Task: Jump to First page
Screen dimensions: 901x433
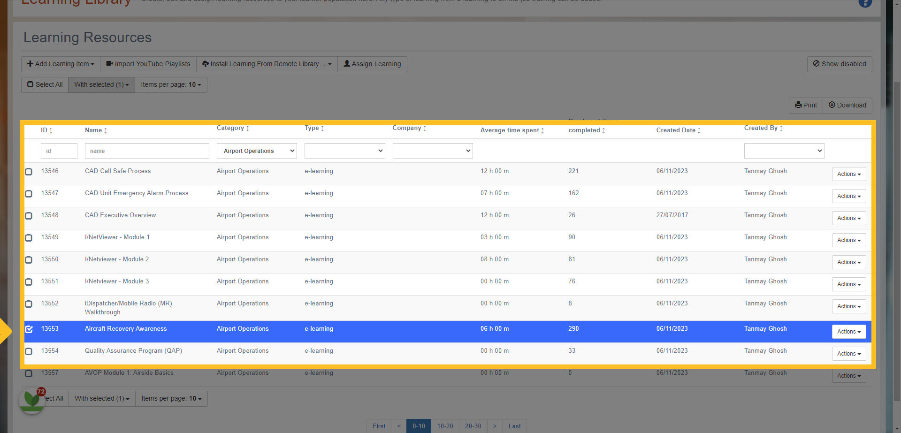Action: tap(379, 426)
